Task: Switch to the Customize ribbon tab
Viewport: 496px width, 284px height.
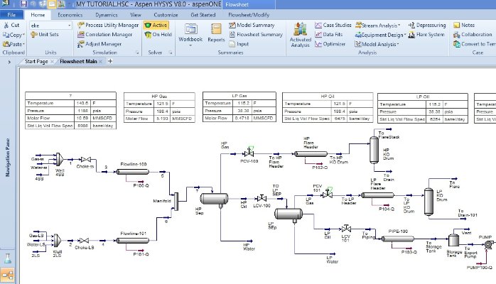Action: tap(166, 15)
